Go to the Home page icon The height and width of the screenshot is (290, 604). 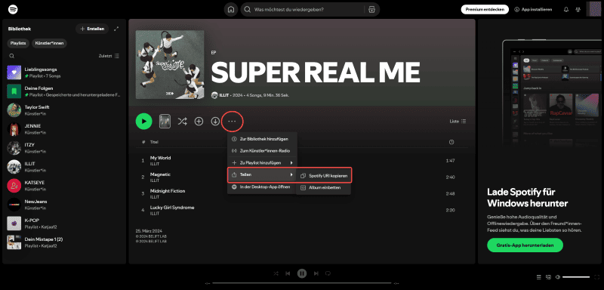(x=231, y=10)
